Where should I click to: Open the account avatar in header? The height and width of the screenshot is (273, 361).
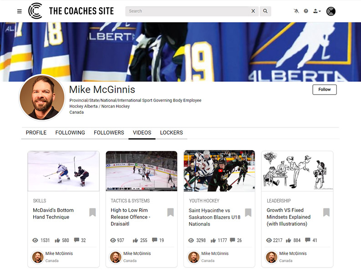point(330,11)
